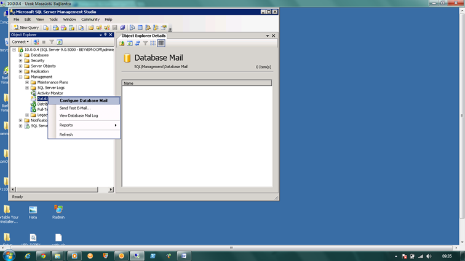Click the Name column header in details list
Image resolution: width=465 pixels, height=261 pixels.
point(197,84)
